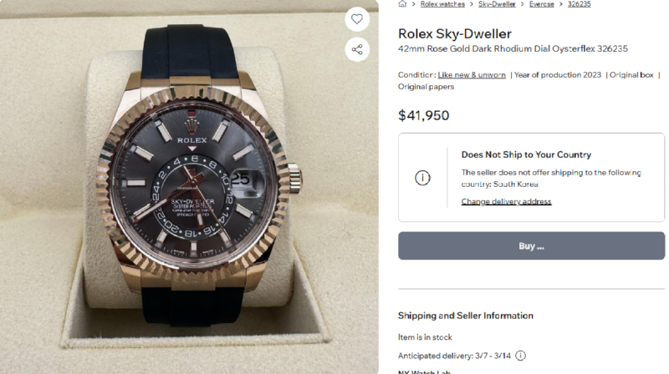Image resolution: width=669 pixels, height=374 pixels.
Task: Click the NY Watch Lab seller name
Action: [424, 371]
